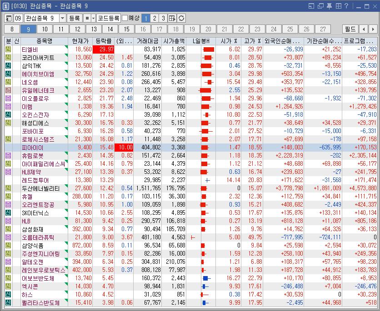This screenshot has width=380, height=311.
Task: Switch to watchlist tab 20
Action: click(x=209, y=30)
